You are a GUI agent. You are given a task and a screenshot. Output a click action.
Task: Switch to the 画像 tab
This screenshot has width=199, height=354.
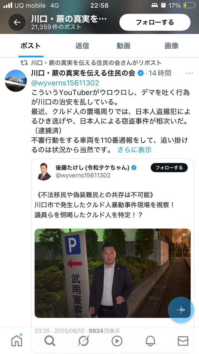(172, 46)
